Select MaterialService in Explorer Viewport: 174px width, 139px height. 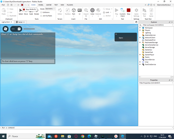pyautogui.click(x=150, y=35)
